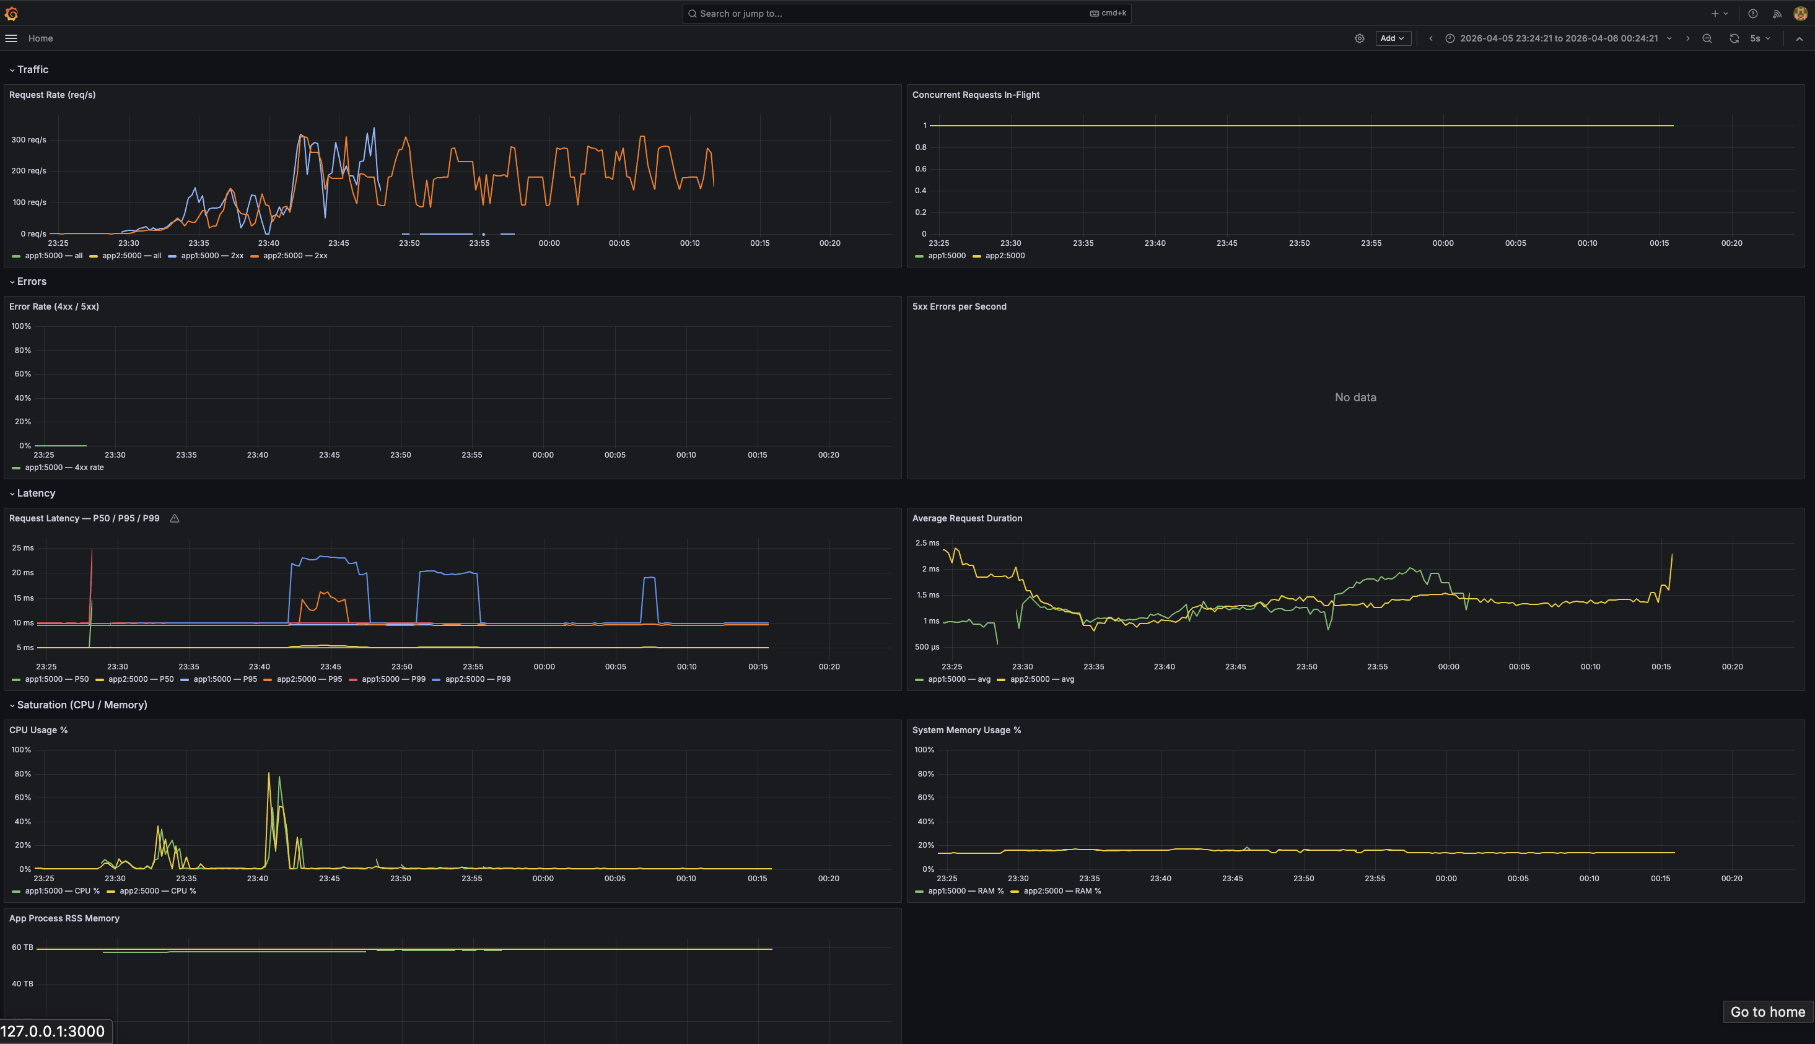Click the zoom out time range icon
Image resolution: width=1815 pixels, height=1044 pixels.
[x=1707, y=39]
